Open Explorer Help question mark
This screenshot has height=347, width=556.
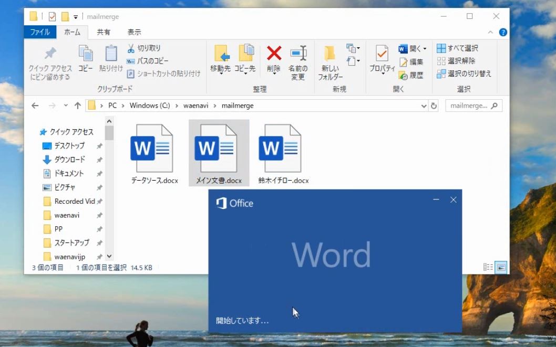[x=503, y=32]
